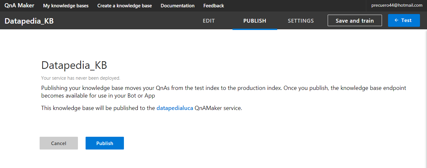Click the large Datapedia_KB page heading
This screenshot has height=168, width=427.
point(74,65)
